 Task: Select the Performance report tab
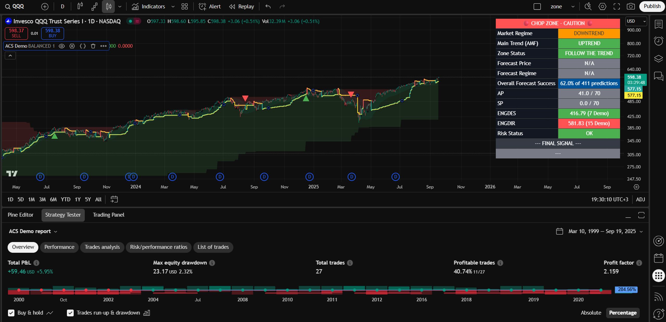(59, 247)
